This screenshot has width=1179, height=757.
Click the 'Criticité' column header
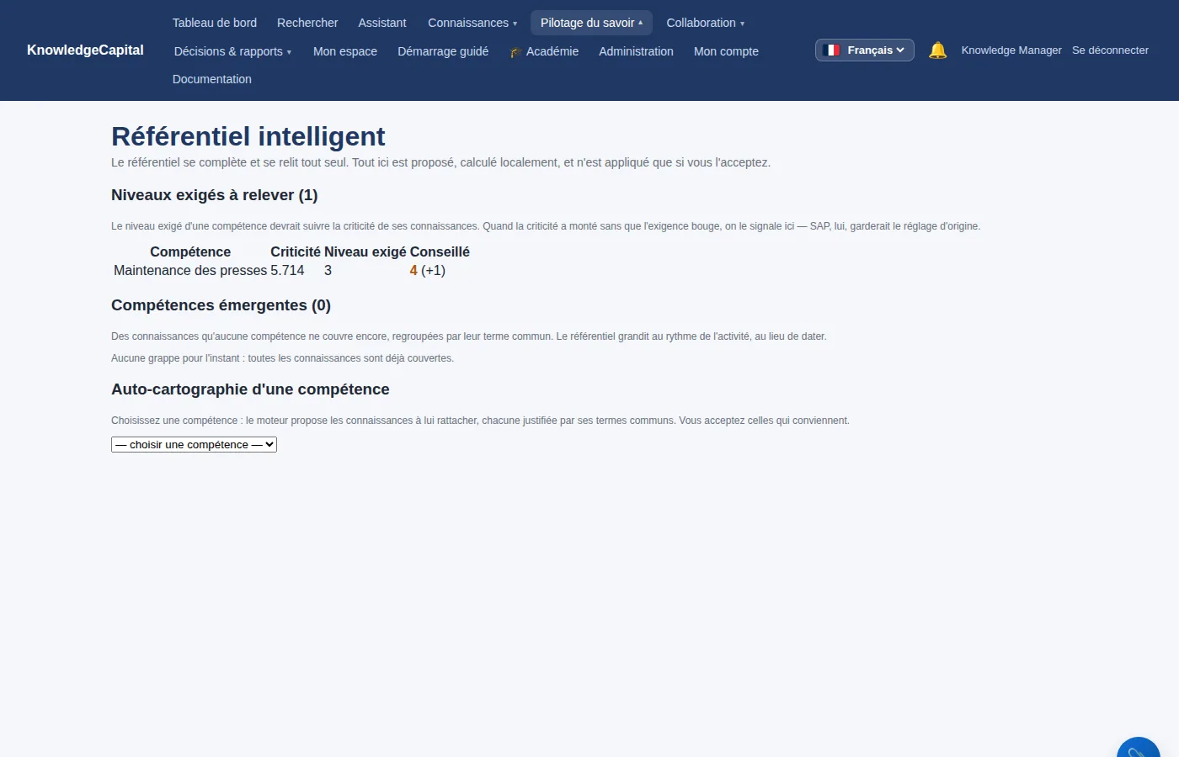(296, 252)
